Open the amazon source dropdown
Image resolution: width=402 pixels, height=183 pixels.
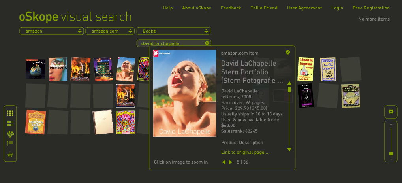pyautogui.click(x=51, y=31)
